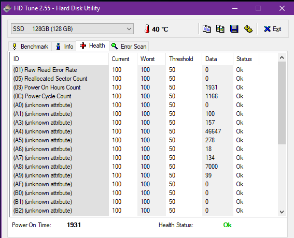
Task: Open the options wrench icon
Action: [x=248, y=29]
